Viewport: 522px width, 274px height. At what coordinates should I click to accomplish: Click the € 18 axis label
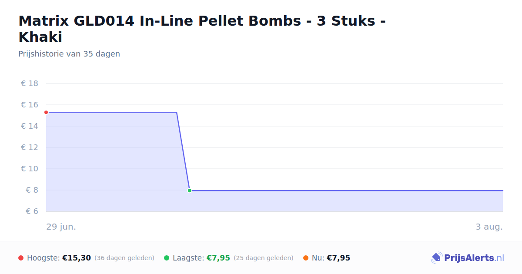pyautogui.click(x=30, y=84)
